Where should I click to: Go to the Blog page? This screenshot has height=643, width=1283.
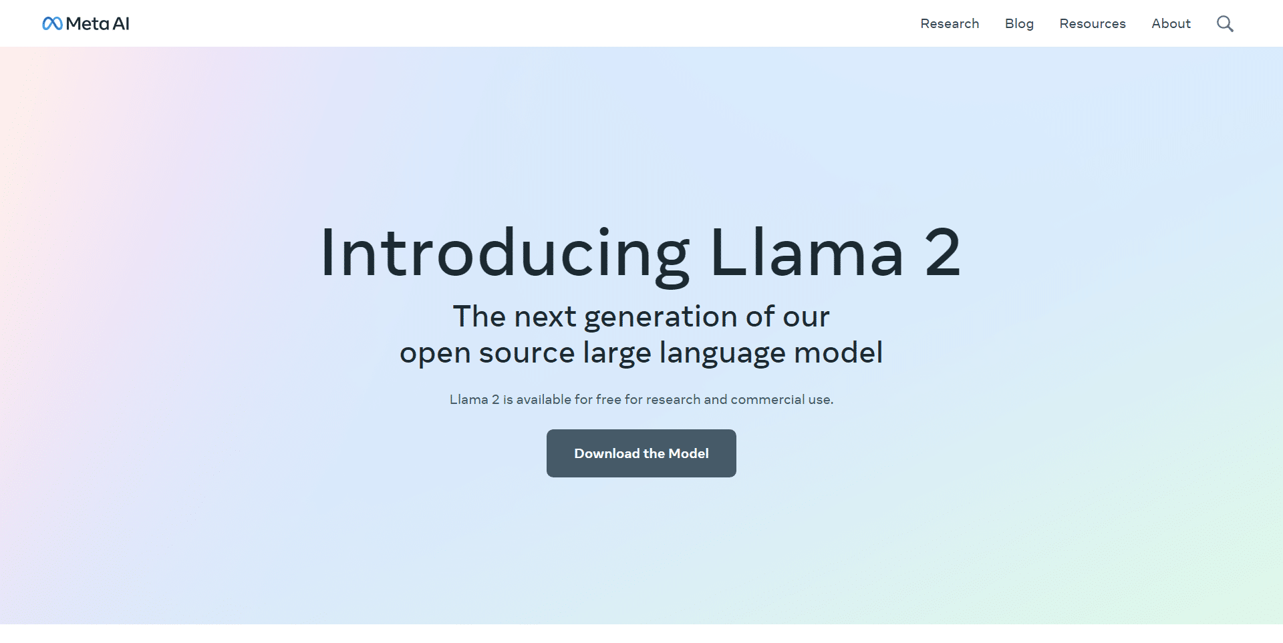1019,24
